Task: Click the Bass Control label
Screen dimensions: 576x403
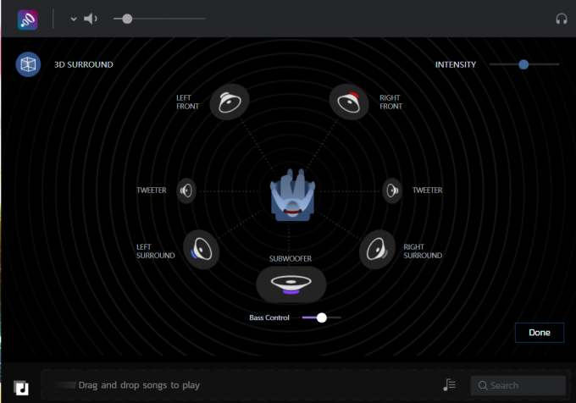Action: click(269, 317)
